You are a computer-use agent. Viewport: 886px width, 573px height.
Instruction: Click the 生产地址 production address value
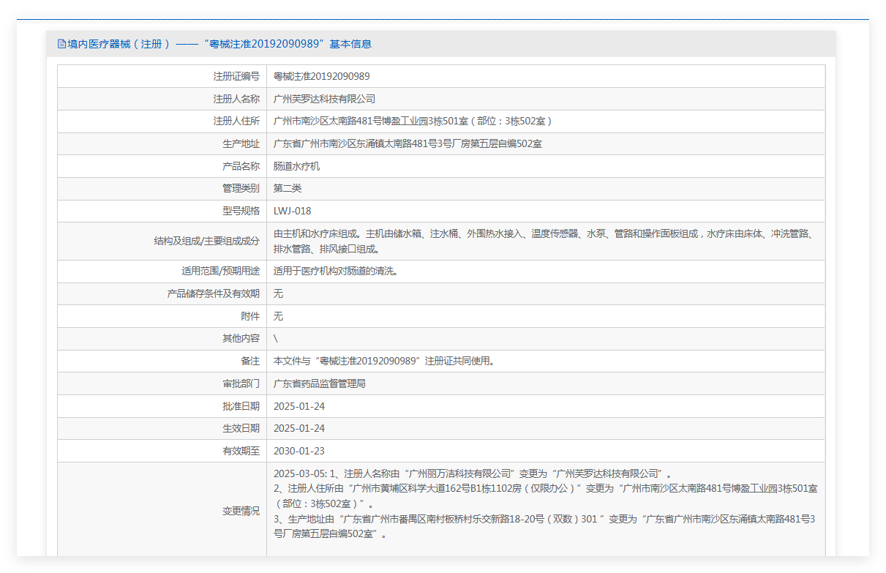pos(408,144)
